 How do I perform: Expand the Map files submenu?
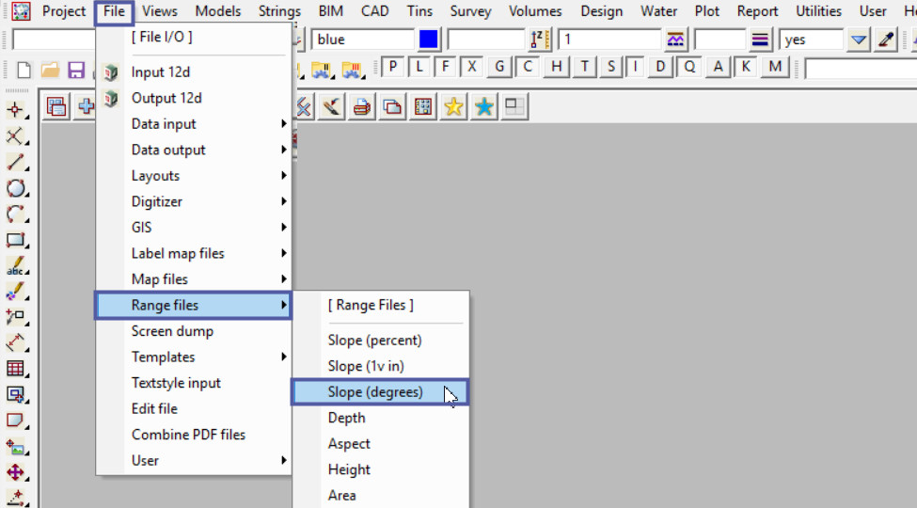pos(194,279)
